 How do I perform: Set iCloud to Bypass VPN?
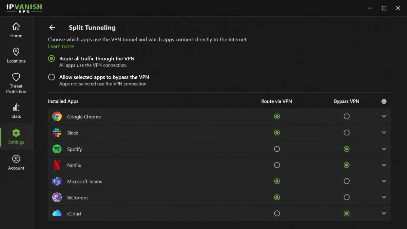(x=347, y=213)
